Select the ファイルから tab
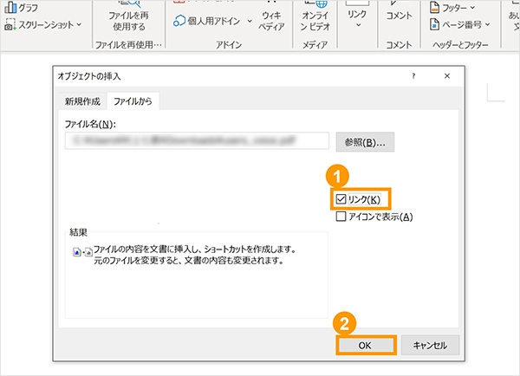The width and height of the screenshot is (520, 376). [133, 101]
